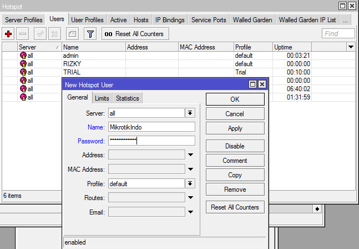359x249 pixels.
Task: Confirm new user with OK button
Action: [x=235, y=99]
